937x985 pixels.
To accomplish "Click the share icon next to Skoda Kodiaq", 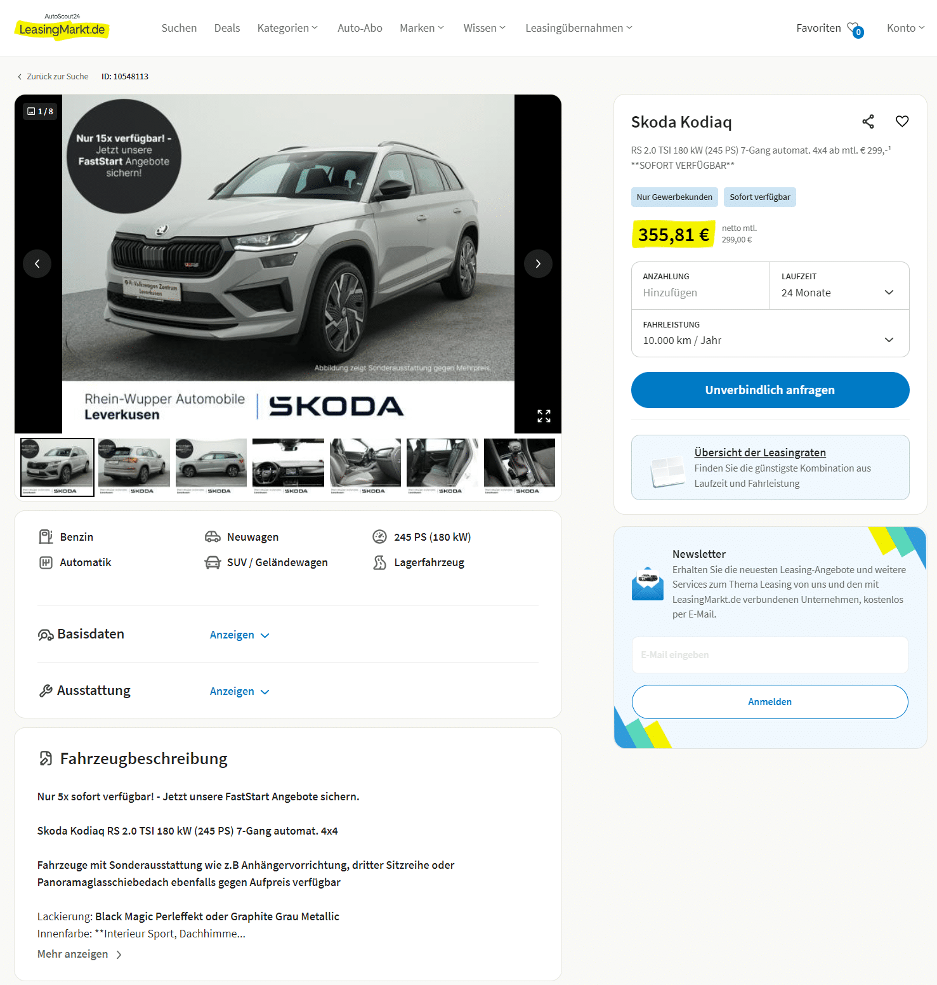I will tap(868, 121).
